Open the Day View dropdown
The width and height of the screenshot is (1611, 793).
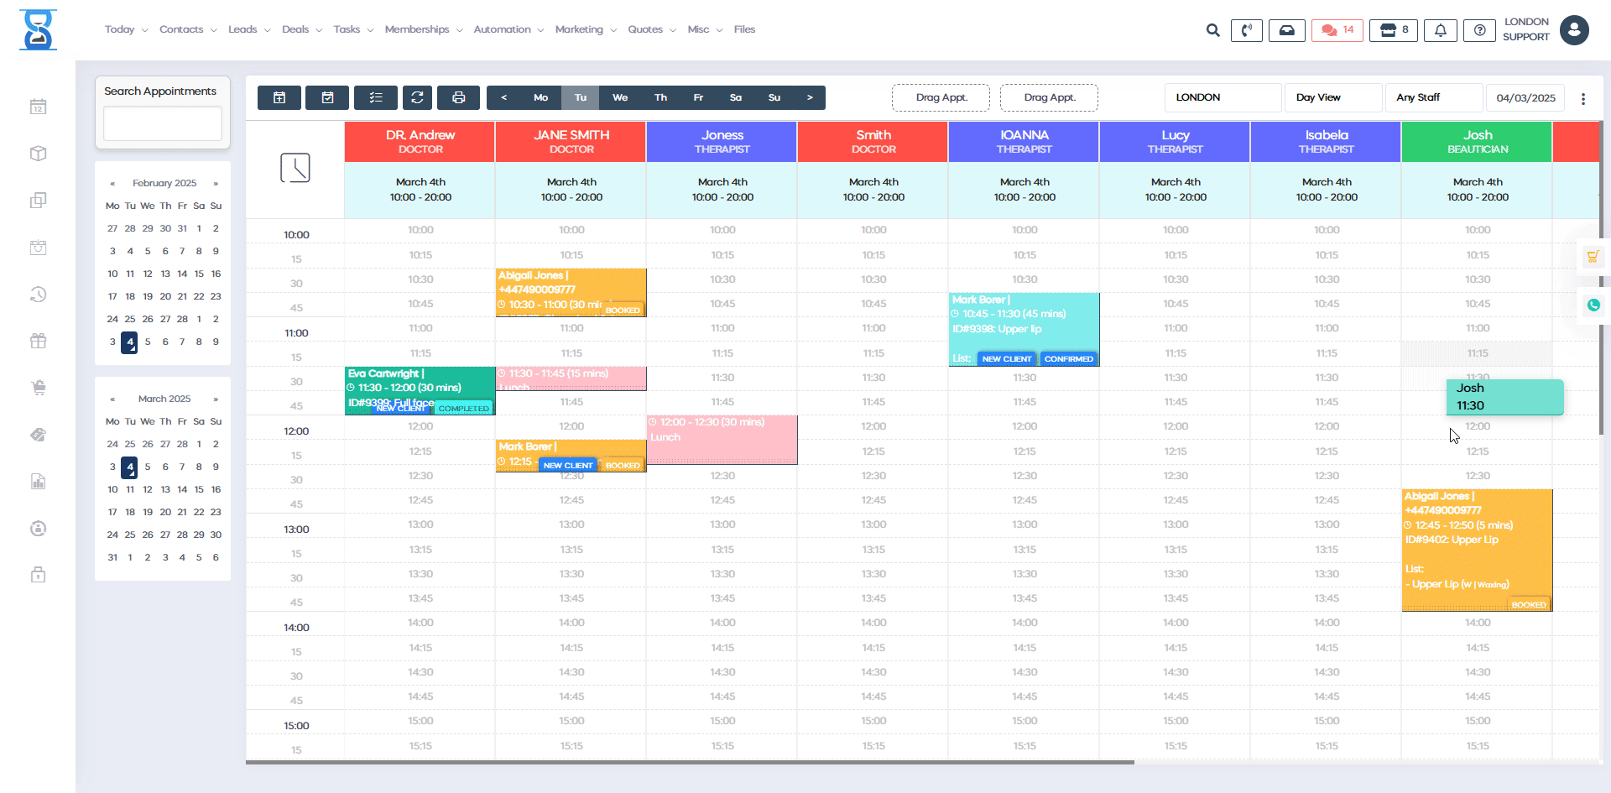tap(1333, 97)
